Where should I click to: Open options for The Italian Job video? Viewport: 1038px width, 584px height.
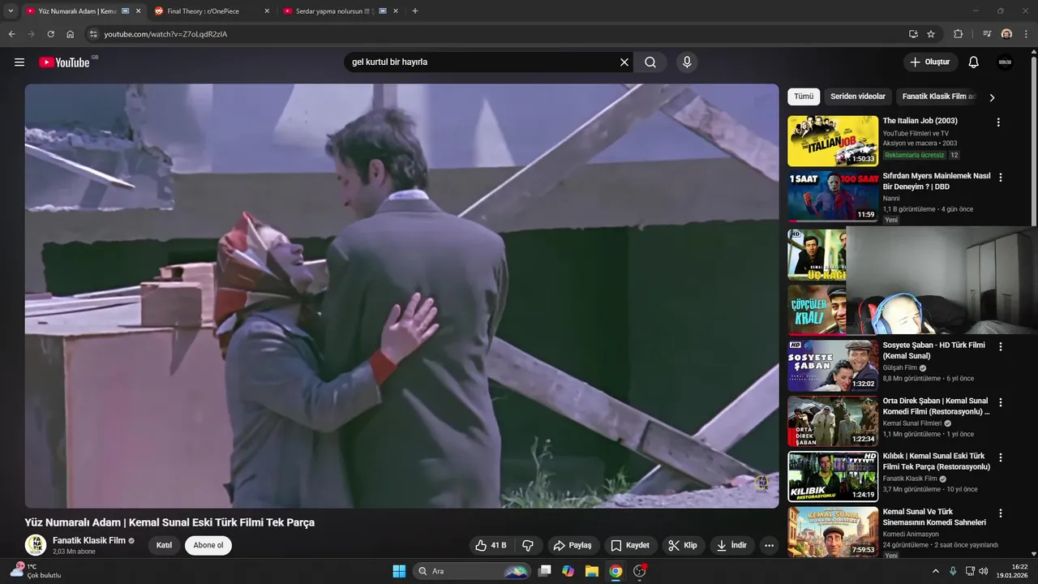click(998, 122)
